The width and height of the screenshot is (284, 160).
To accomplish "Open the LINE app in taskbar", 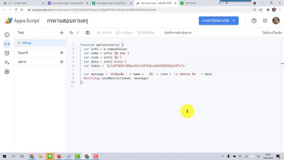I will click(50, 156).
